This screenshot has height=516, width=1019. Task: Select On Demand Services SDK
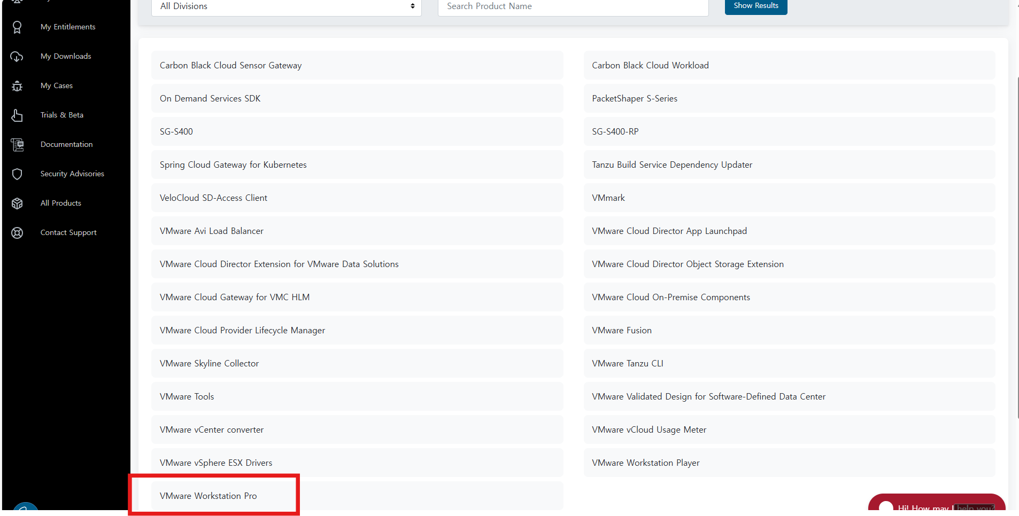(357, 98)
